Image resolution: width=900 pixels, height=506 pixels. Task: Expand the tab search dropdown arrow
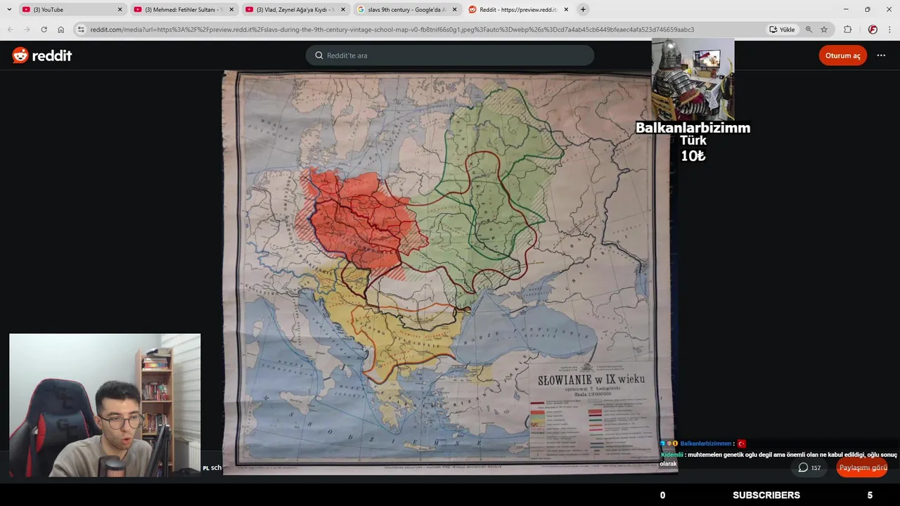point(9,10)
